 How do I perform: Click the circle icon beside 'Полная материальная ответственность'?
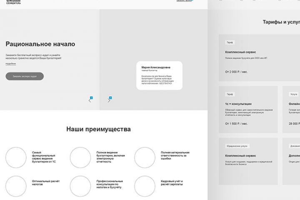145,157
